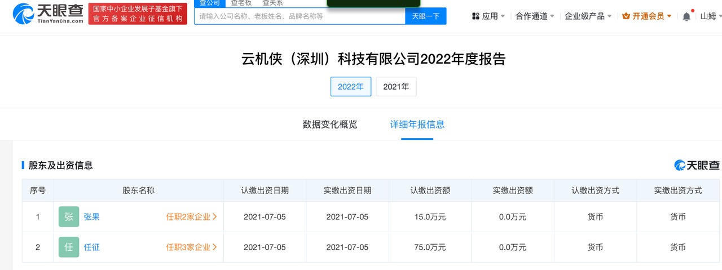Open shareholder 张果 profile link
This screenshot has height=270, width=722.
point(91,216)
